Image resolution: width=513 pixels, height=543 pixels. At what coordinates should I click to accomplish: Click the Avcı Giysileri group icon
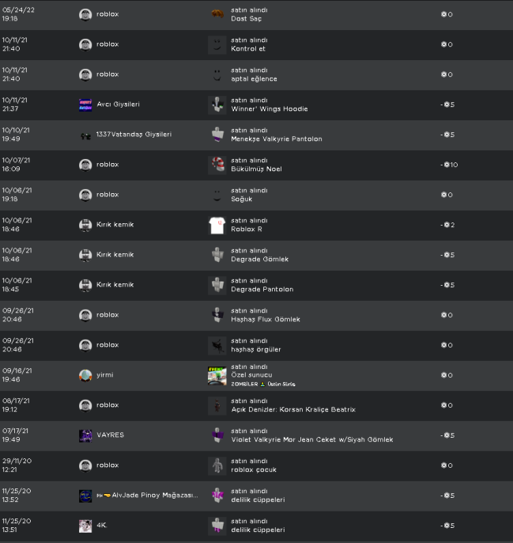(x=85, y=104)
